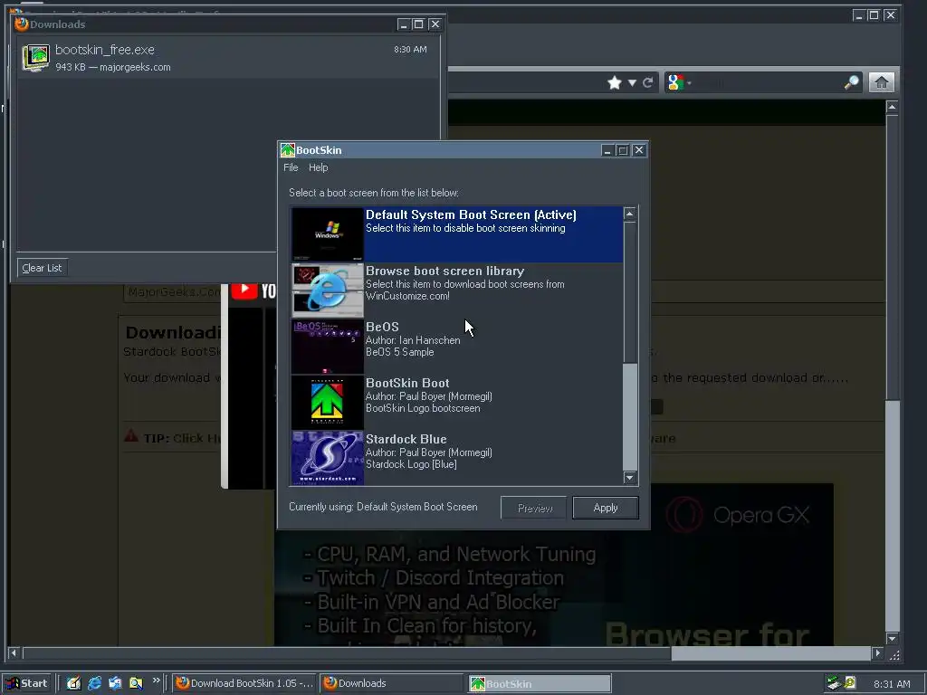Click the first Quick Launch icon next to Start
The width and height of the screenshot is (927, 695).
(x=73, y=683)
